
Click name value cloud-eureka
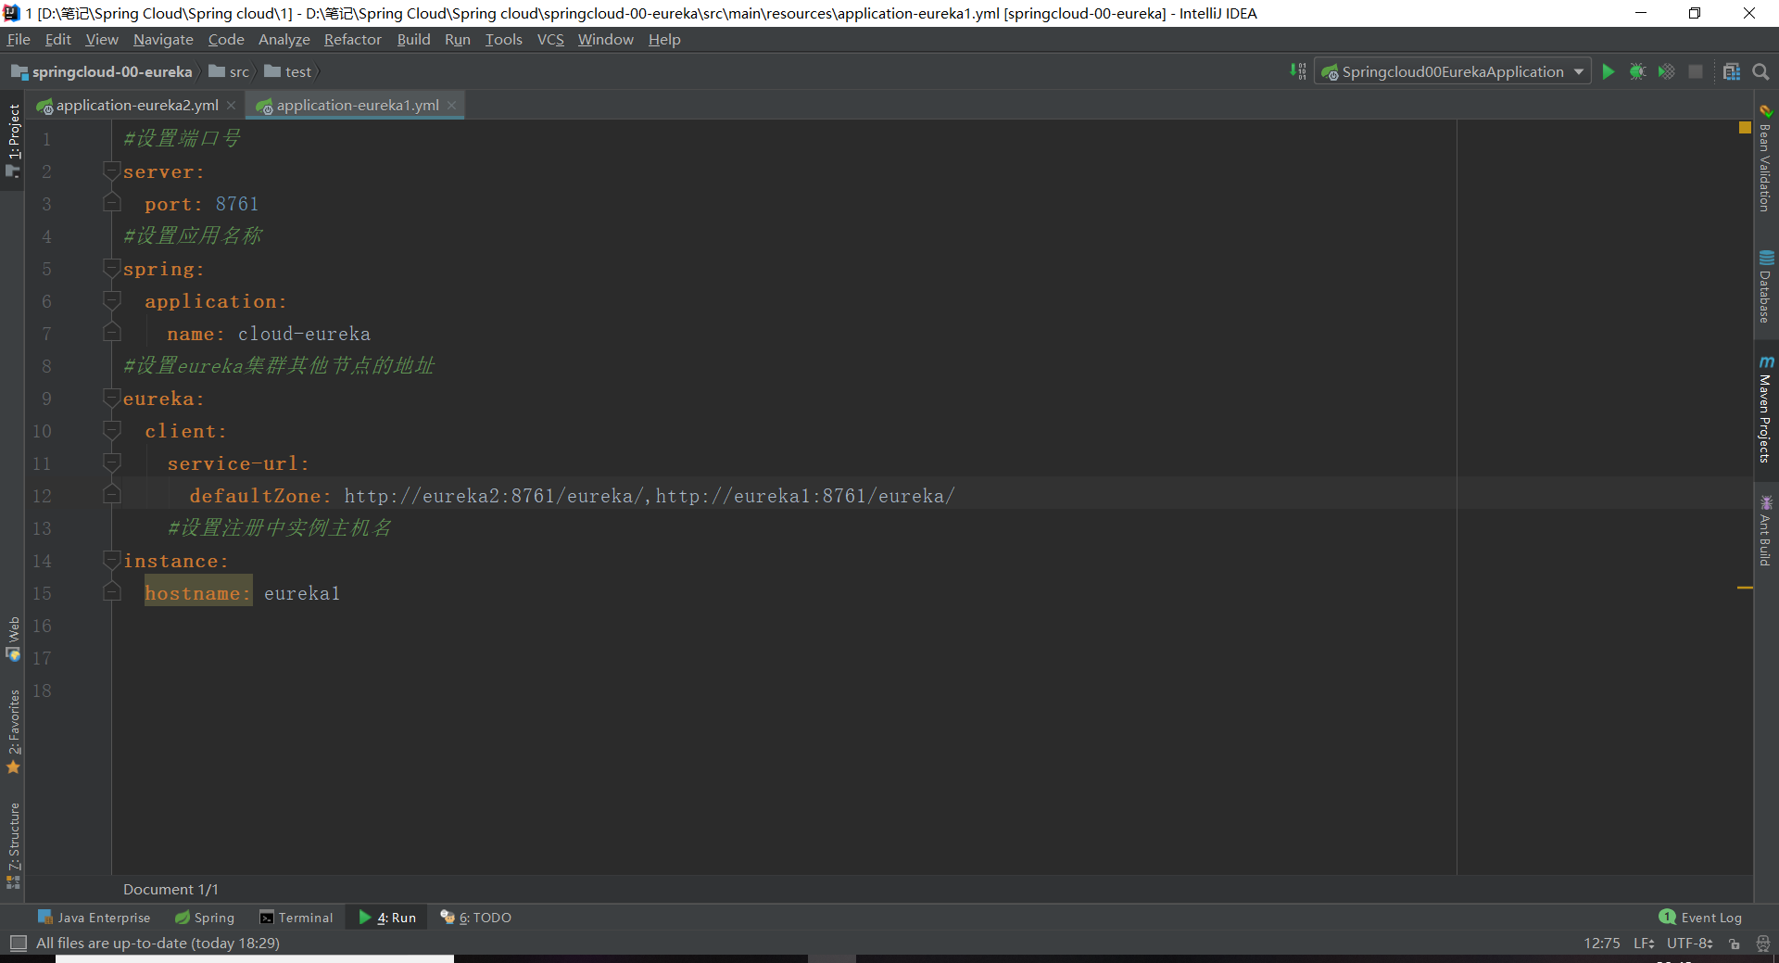click(304, 334)
